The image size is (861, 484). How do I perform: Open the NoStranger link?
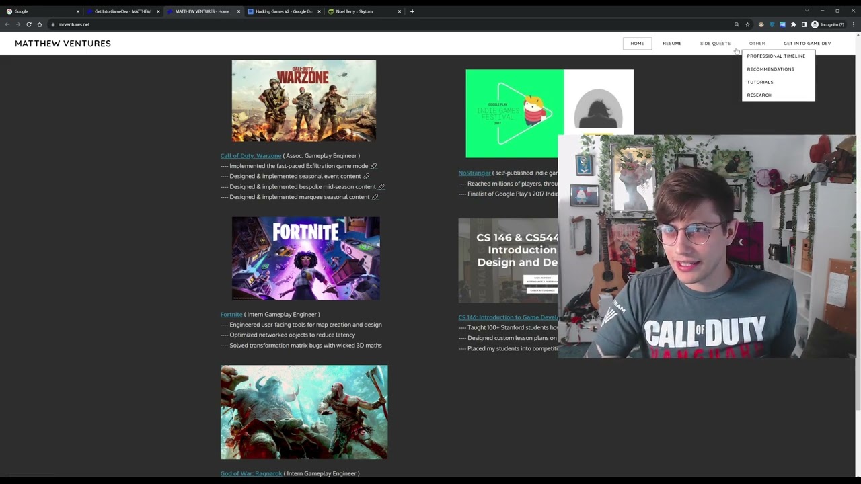[474, 173]
